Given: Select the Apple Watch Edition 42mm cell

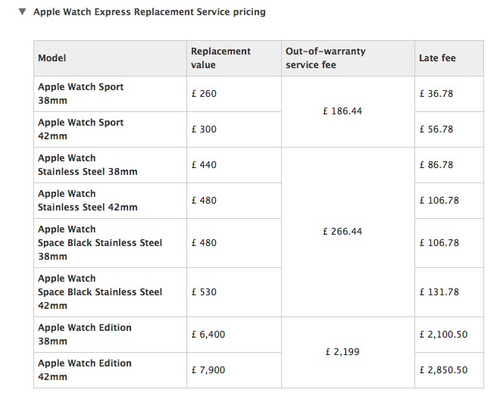Looking at the screenshot, I should click(x=85, y=370).
